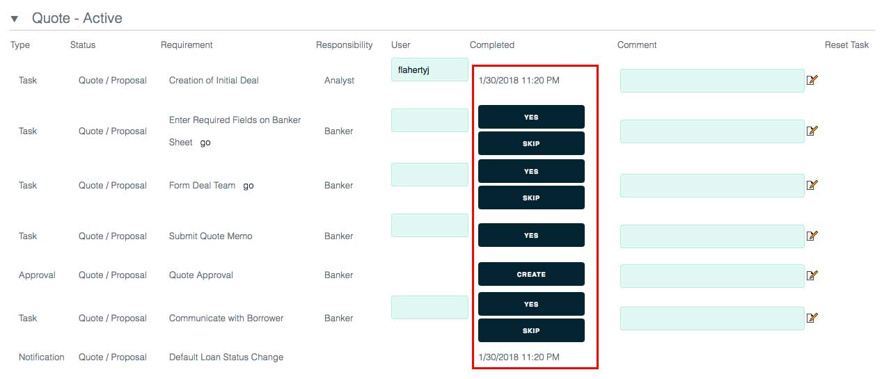Click Comment field for Quote Approval row
Image resolution: width=891 pixels, height=379 pixels.
(x=712, y=275)
